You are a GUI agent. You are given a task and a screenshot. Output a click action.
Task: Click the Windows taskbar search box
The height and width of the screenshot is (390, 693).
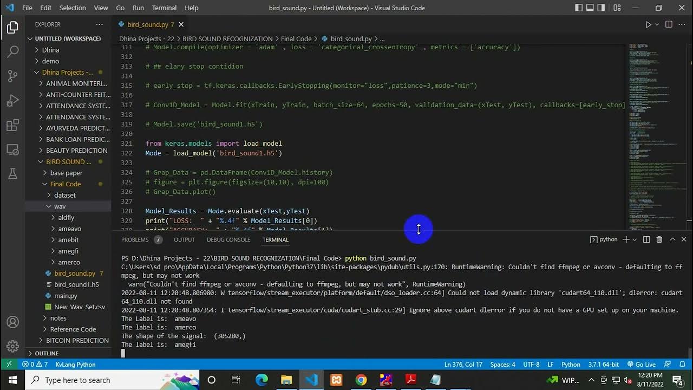[113, 380]
